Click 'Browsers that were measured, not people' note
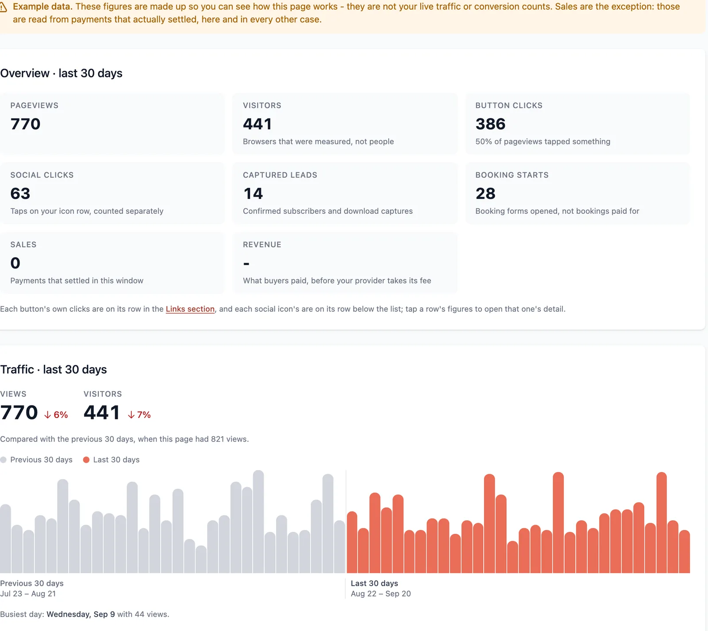The image size is (708, 631). tap(318, 142)
